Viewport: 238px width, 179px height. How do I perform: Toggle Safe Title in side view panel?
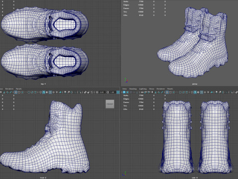tap(186, 92)
